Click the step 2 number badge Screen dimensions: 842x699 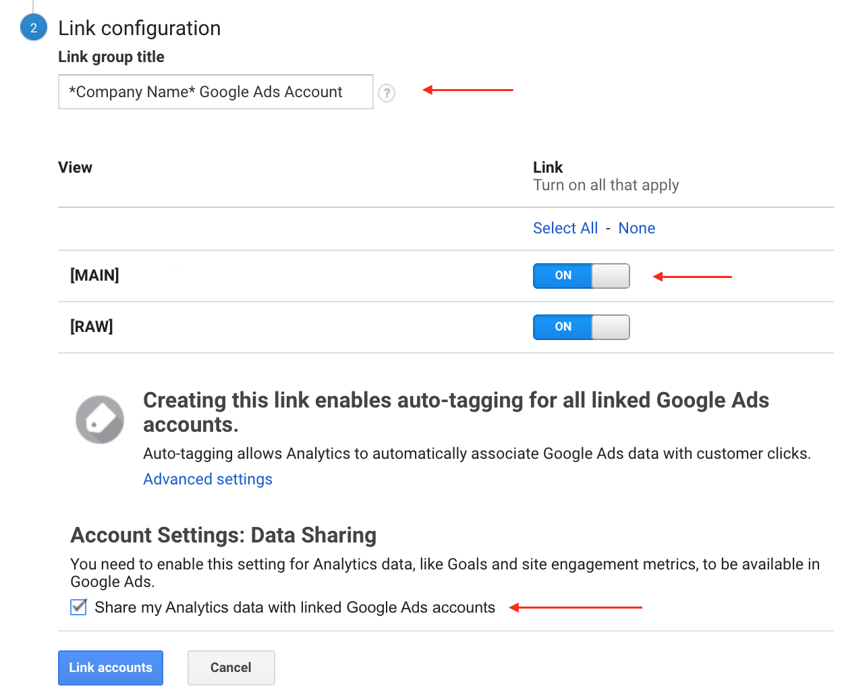click(34, 28)
